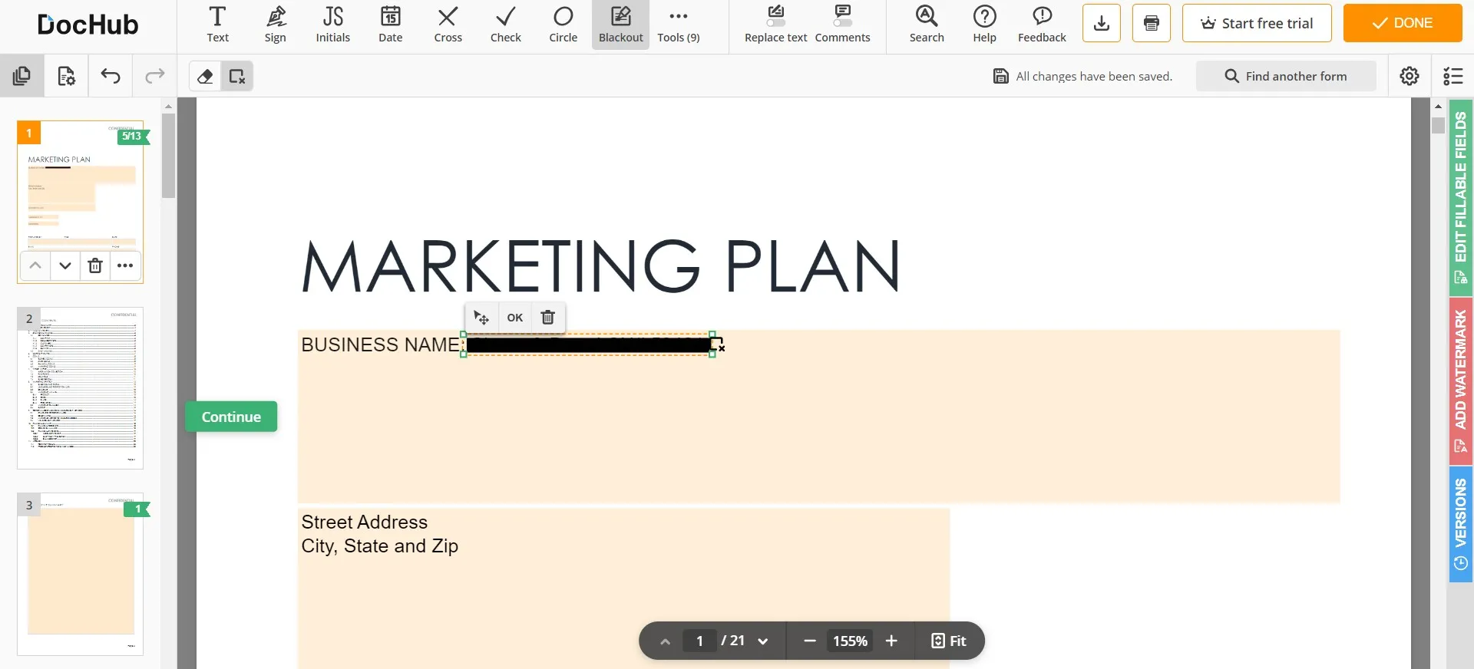1474x669 pixels.
Task: Zoom out with the minus button
Action: 809,641
